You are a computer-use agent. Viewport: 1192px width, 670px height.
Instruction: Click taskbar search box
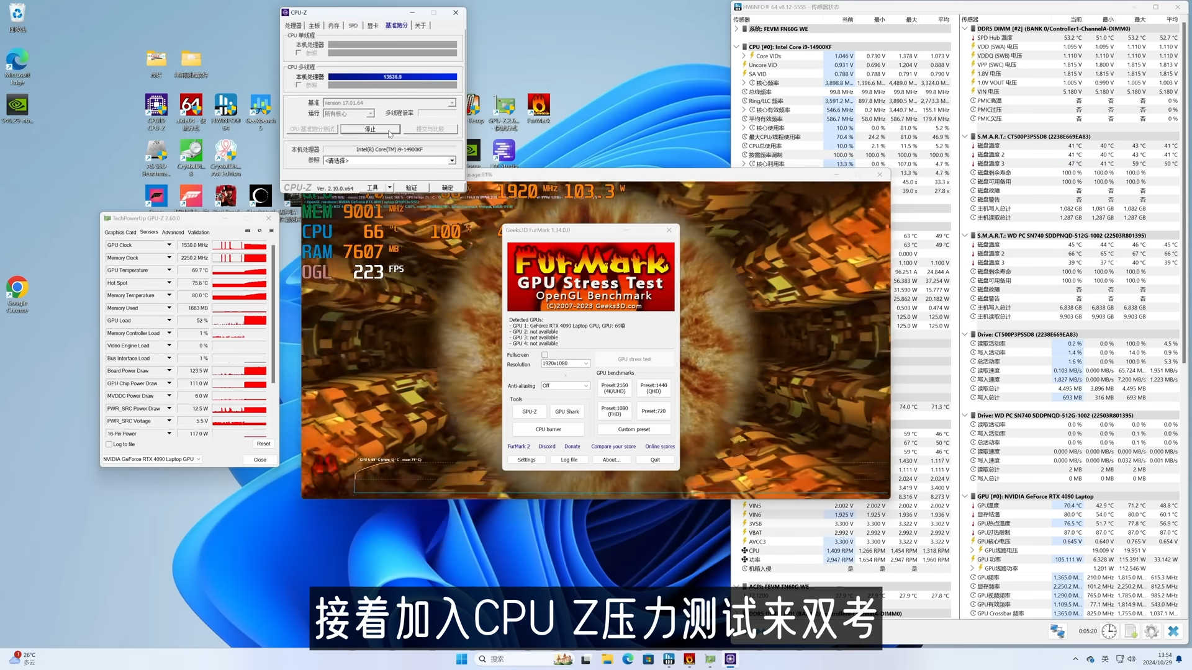523,659
